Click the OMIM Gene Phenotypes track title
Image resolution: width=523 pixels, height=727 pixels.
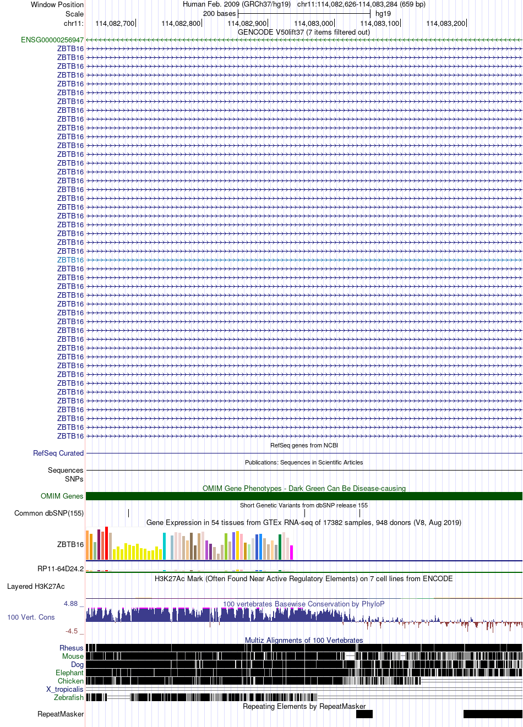304,488
